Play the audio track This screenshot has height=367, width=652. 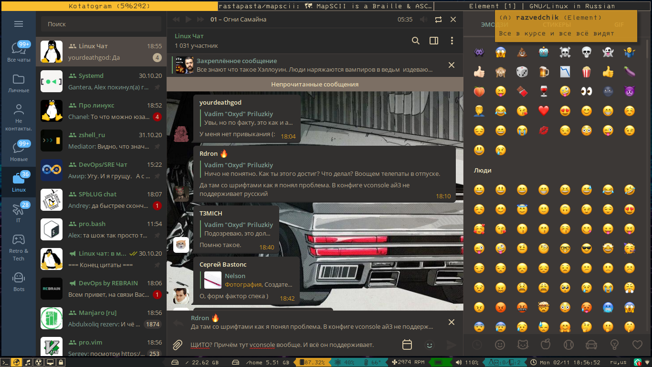188,20
